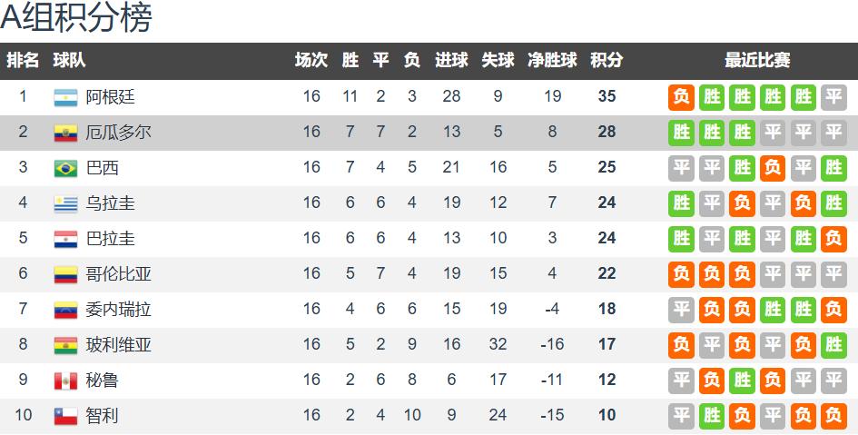The height and width of the screenshot is (435, 858).
Task: Click the Chile flag icon
Action: [x=65, y=417]
